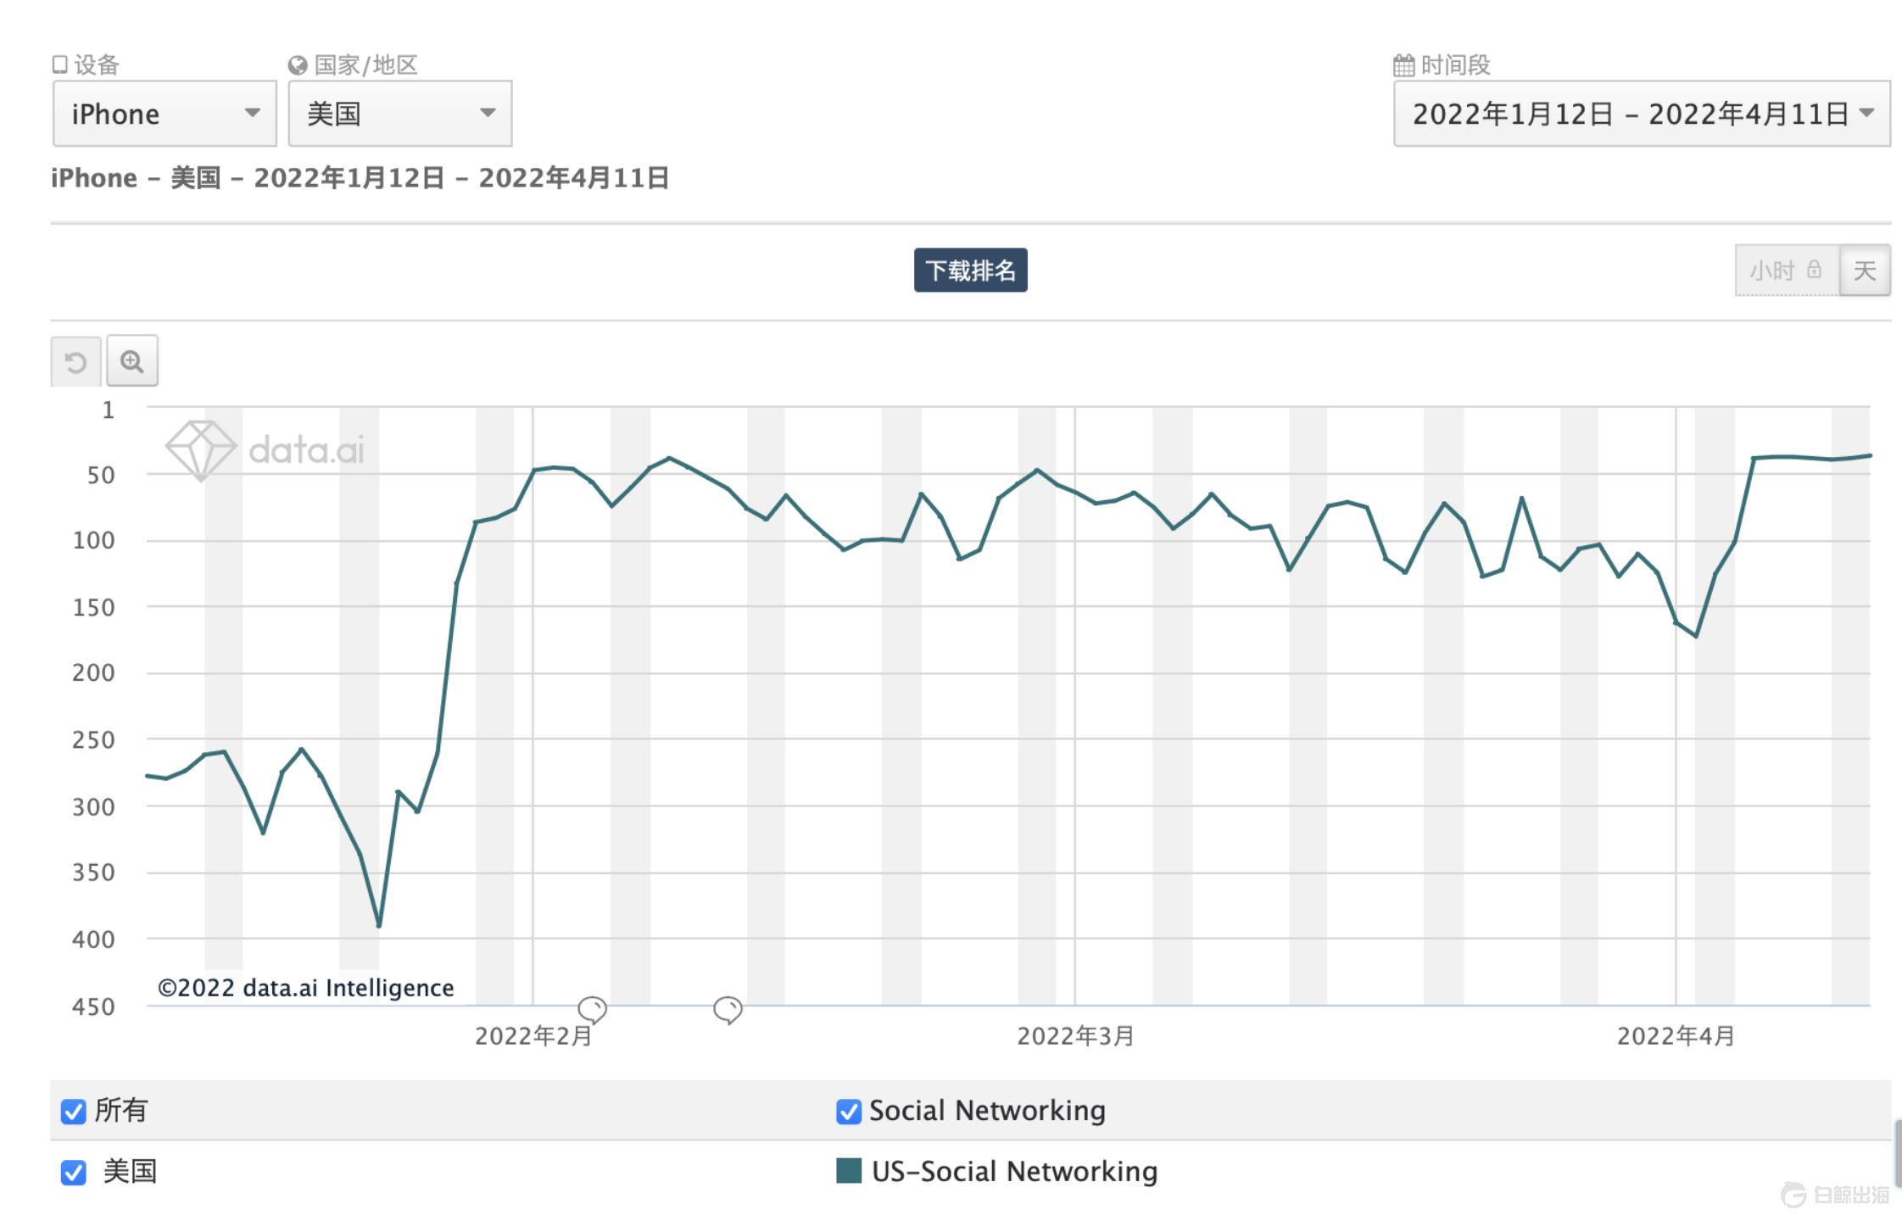Click the device icon beside 设备
The height and width of the screenshot is (1221, 1902).
coord(60,65)
